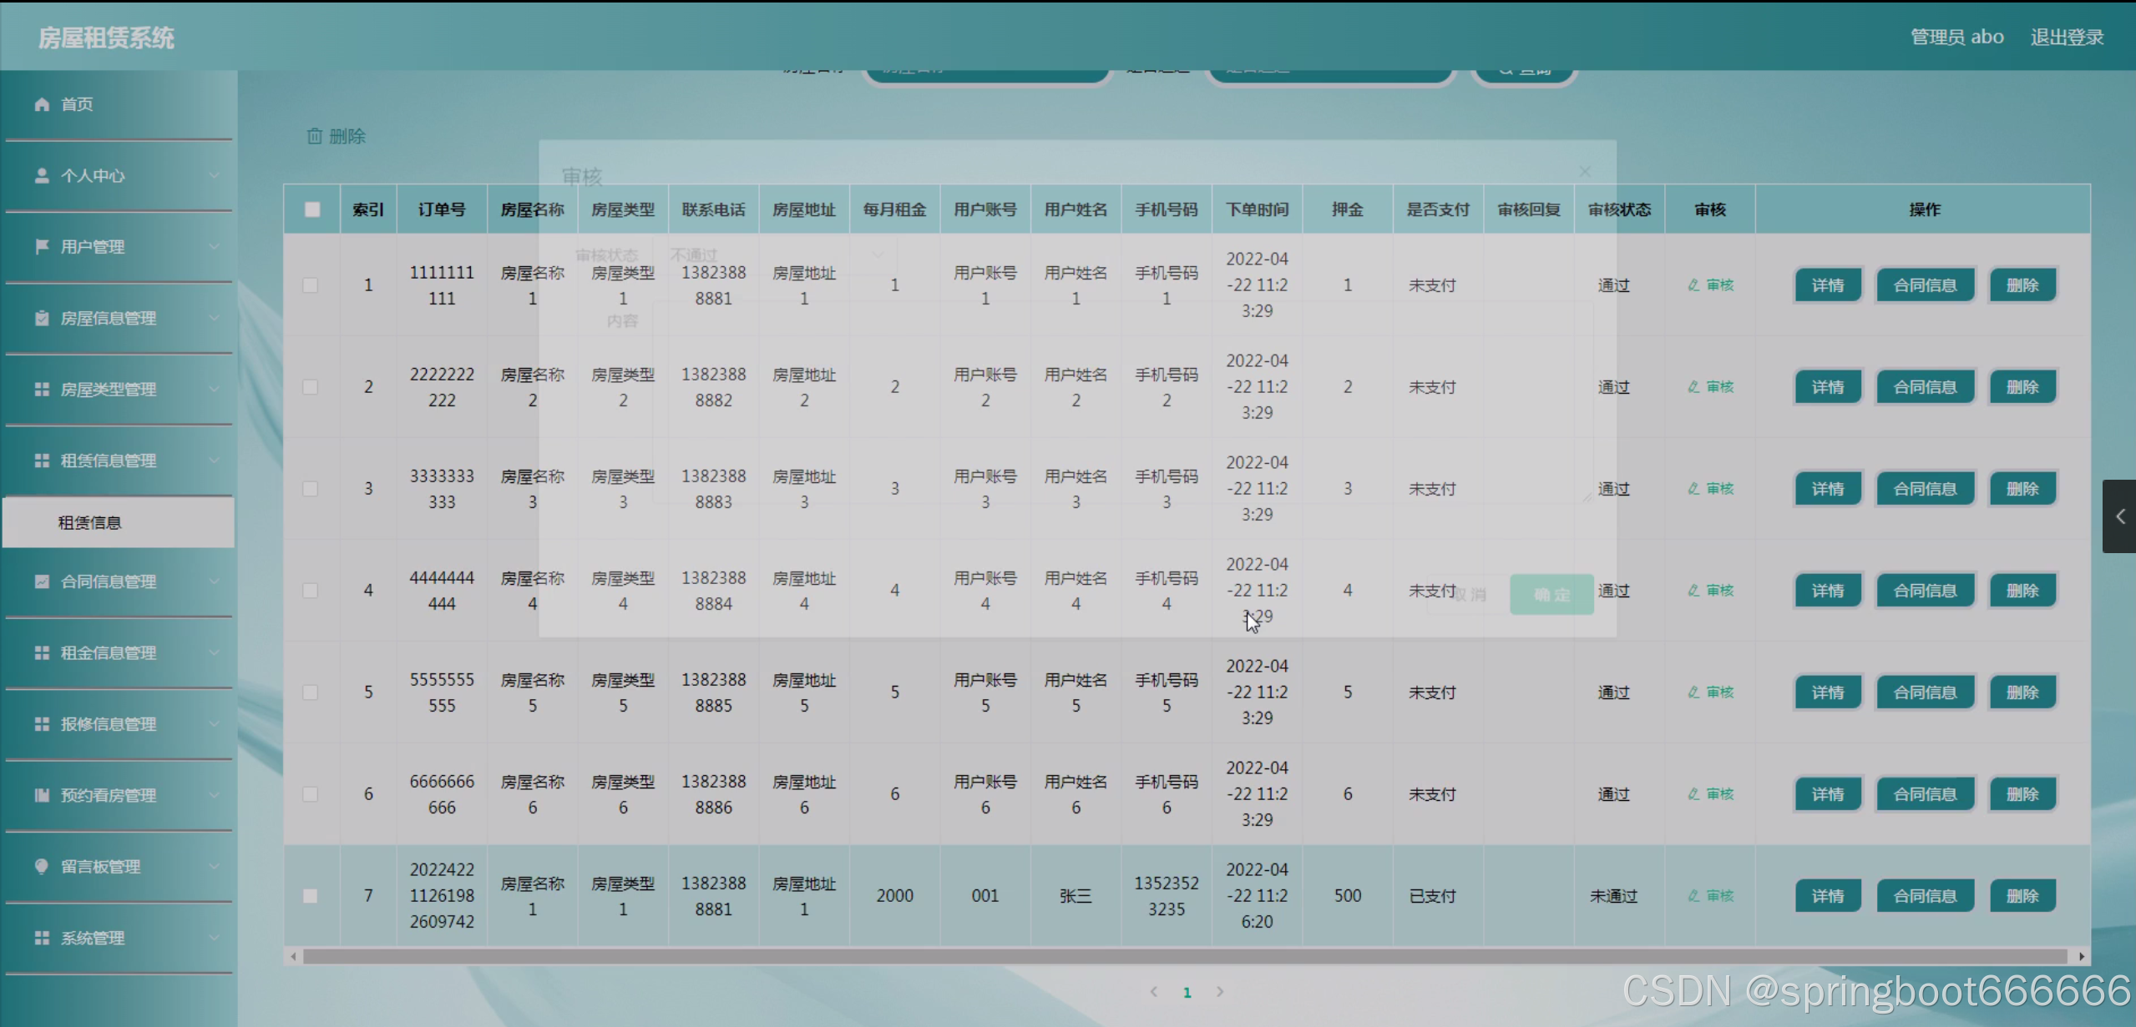This screenshot has height=1027, width=2136.
Task: Collapse the right-edge side panel arrow
Action: pyautogui.click(x=2119, y=516)
